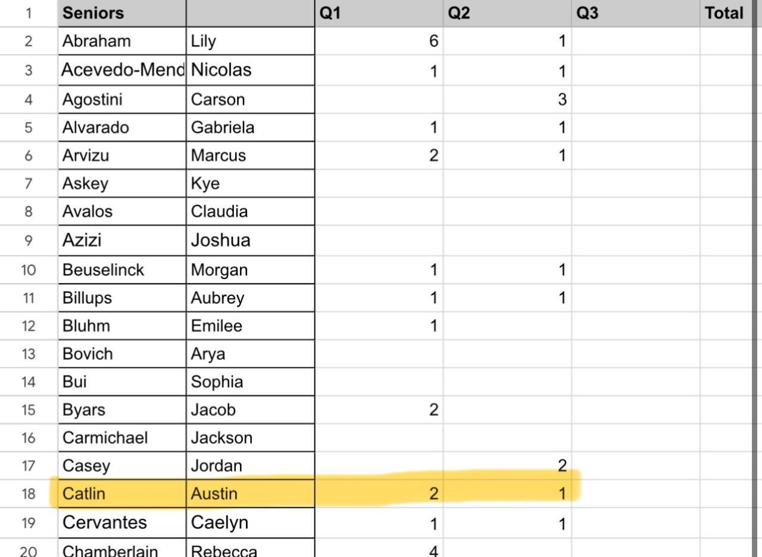Click the Q1 column header cell
762x557 pixels.
tap(379, 13)
